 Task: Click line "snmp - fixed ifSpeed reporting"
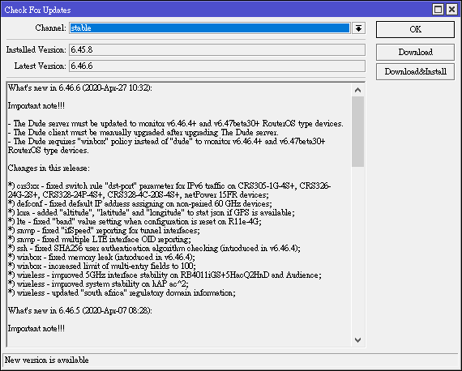104,231
